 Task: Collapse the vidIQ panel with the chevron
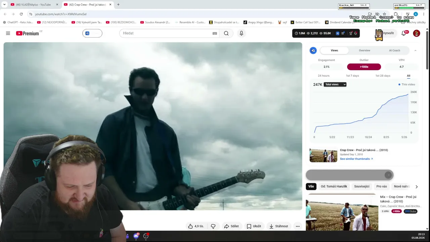(415, 50)
